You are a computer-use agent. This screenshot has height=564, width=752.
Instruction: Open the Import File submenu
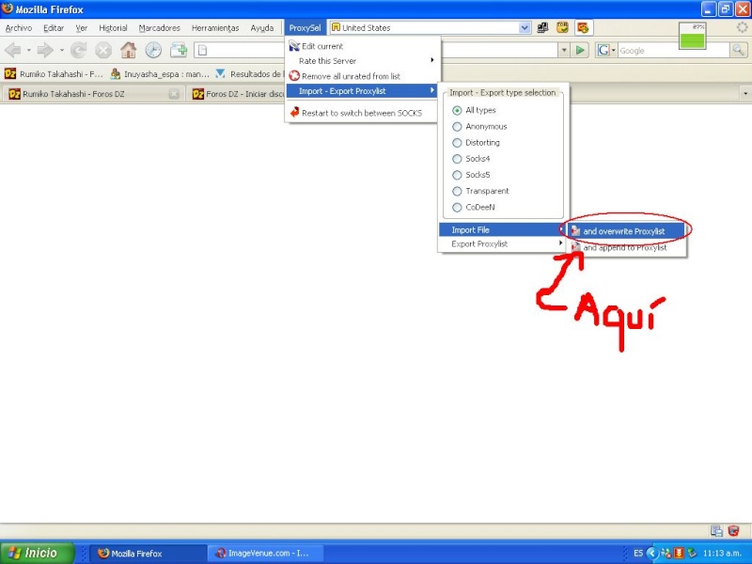click(502, 229)
